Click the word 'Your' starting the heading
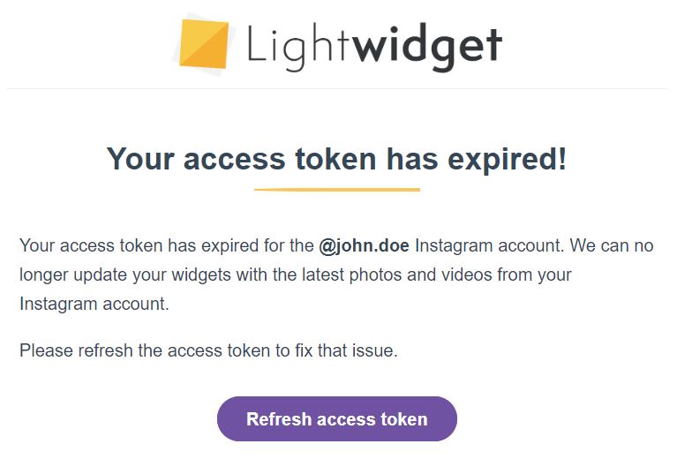Screen dimensions: 677x459 point(140,159)
